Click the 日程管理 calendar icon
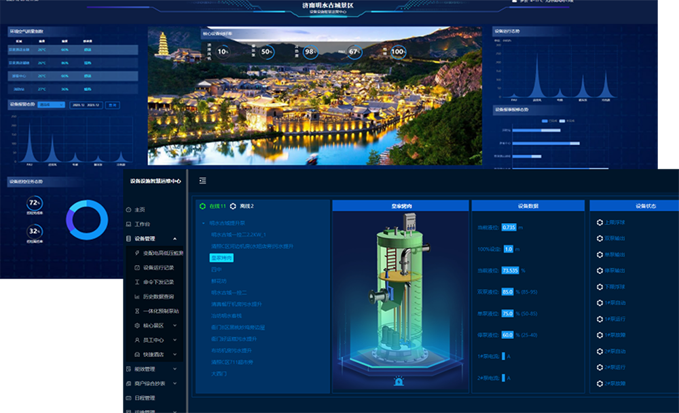679x413 pixels. click(x=129, y=398)
